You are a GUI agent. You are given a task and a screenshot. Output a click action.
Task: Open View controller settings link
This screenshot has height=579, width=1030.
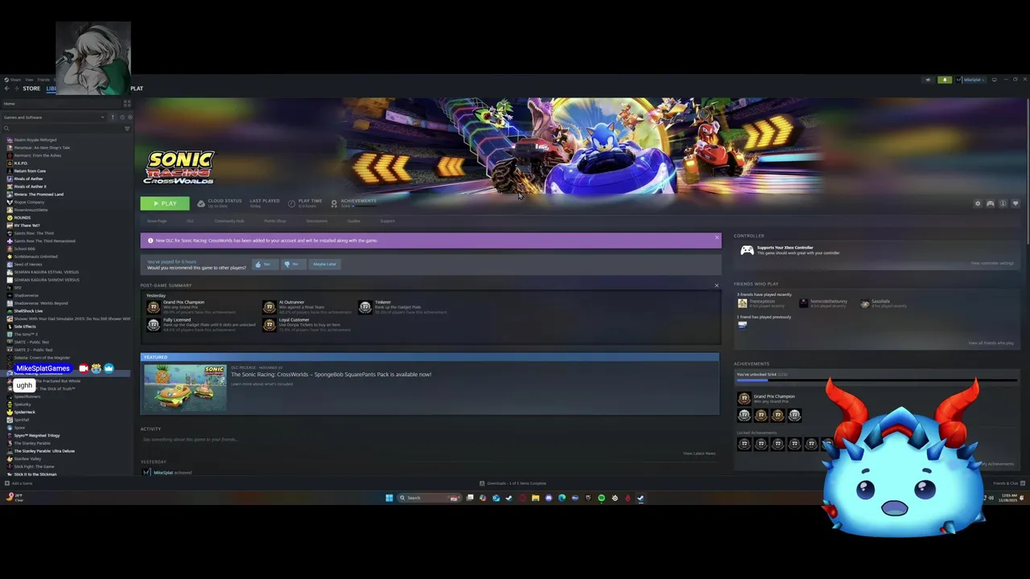coord(992,263)
